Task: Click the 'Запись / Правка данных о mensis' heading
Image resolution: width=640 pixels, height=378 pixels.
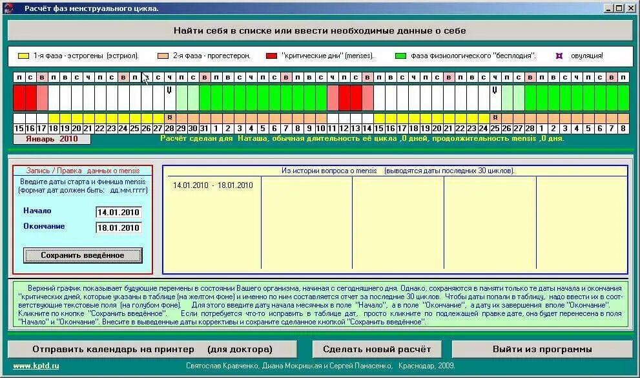Action: (83, 171)
